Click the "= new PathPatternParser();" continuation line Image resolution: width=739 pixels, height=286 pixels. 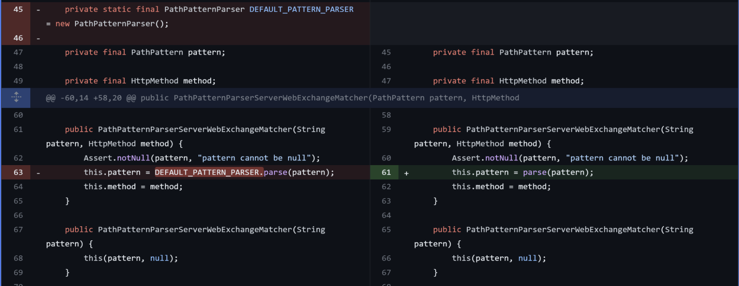click(107, 24)
